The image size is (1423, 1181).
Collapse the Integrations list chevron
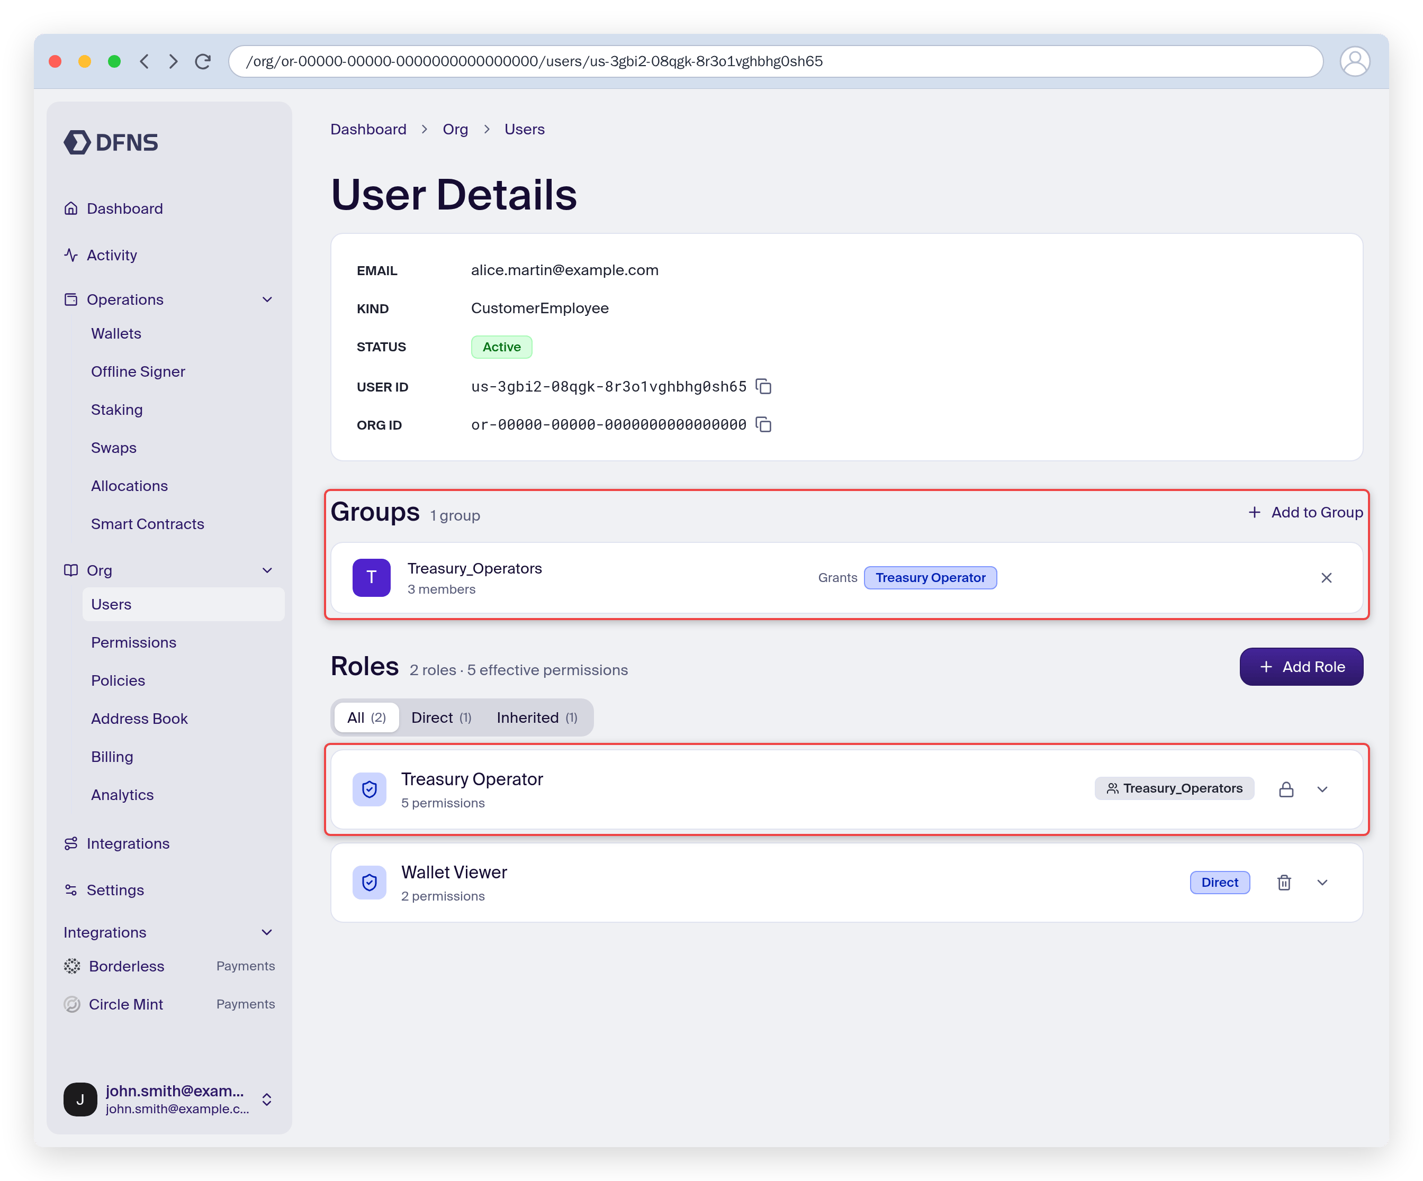267,932
